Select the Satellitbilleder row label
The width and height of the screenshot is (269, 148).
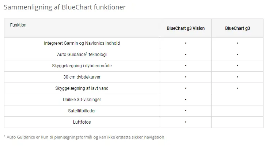pos(82,111)
